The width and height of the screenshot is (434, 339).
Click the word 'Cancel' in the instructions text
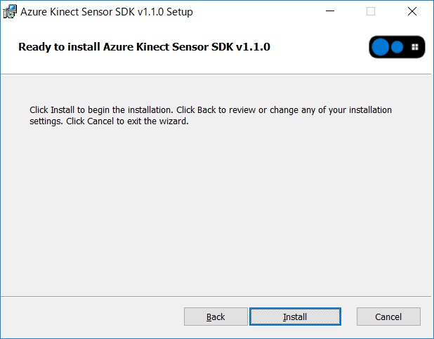click(100, 121)
